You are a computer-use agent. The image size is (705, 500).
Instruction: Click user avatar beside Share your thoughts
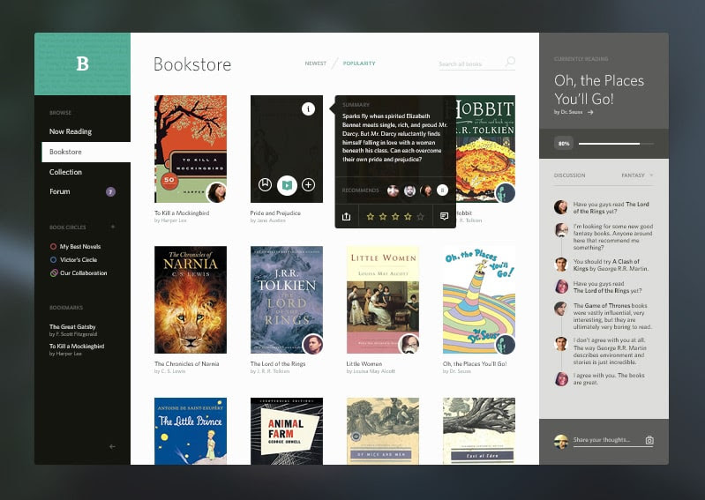click(560, 441)
